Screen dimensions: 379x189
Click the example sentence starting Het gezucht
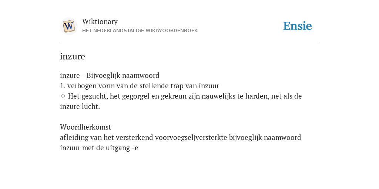coord(181,101)
